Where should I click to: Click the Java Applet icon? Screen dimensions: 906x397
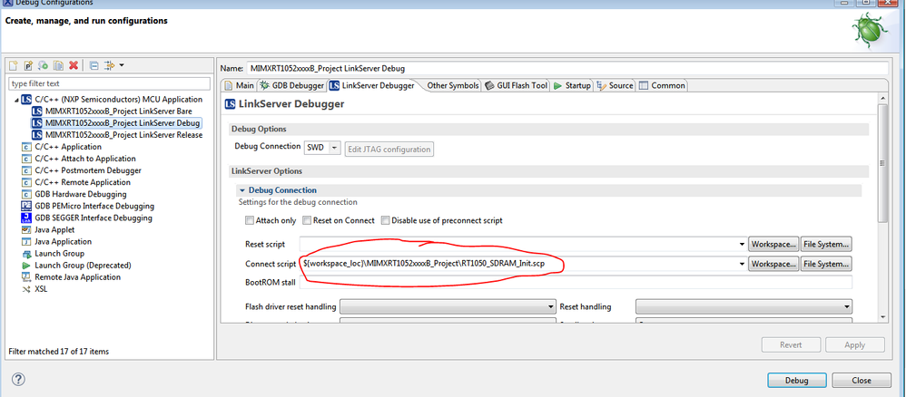[x=26, y=229]
